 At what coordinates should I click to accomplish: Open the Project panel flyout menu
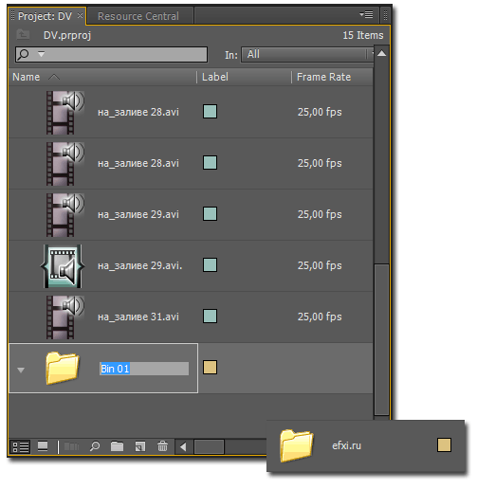click(x=366, y=15)
